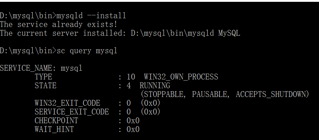Click the 'mysqld --install' command text
Viewport: 319px width, 140px height.
coord(92,16)
